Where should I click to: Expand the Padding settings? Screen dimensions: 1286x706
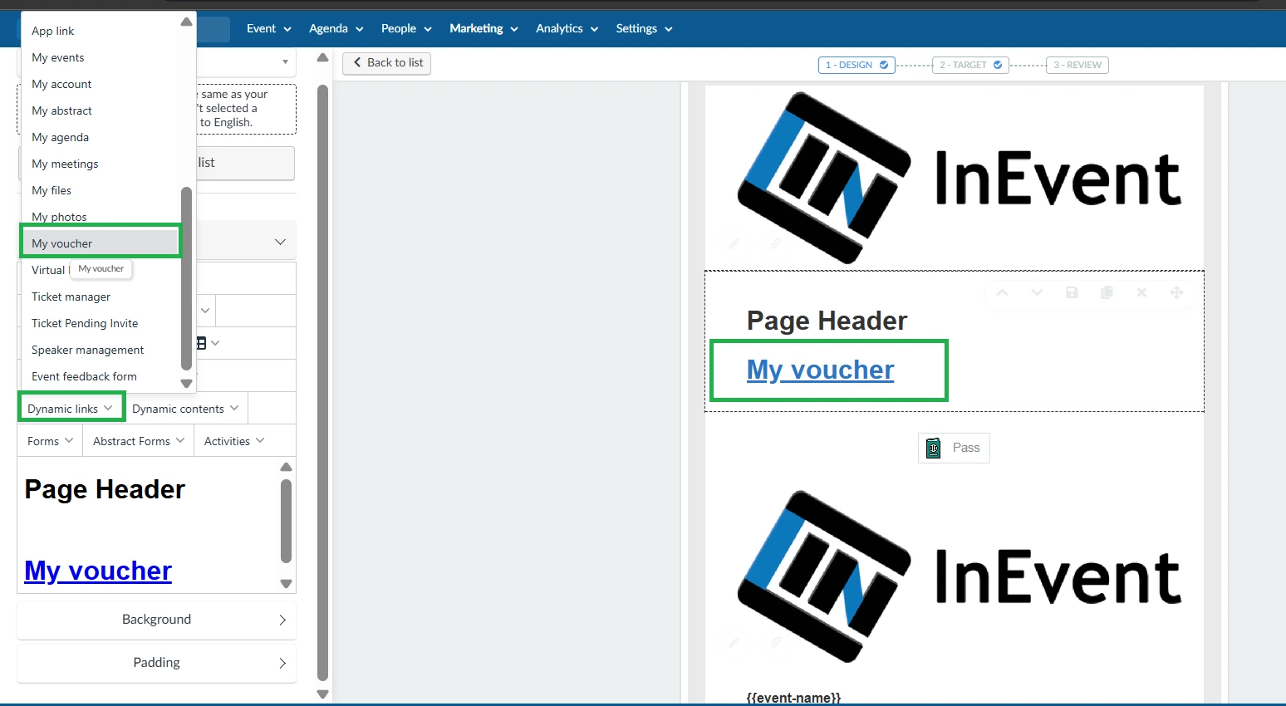156,663
